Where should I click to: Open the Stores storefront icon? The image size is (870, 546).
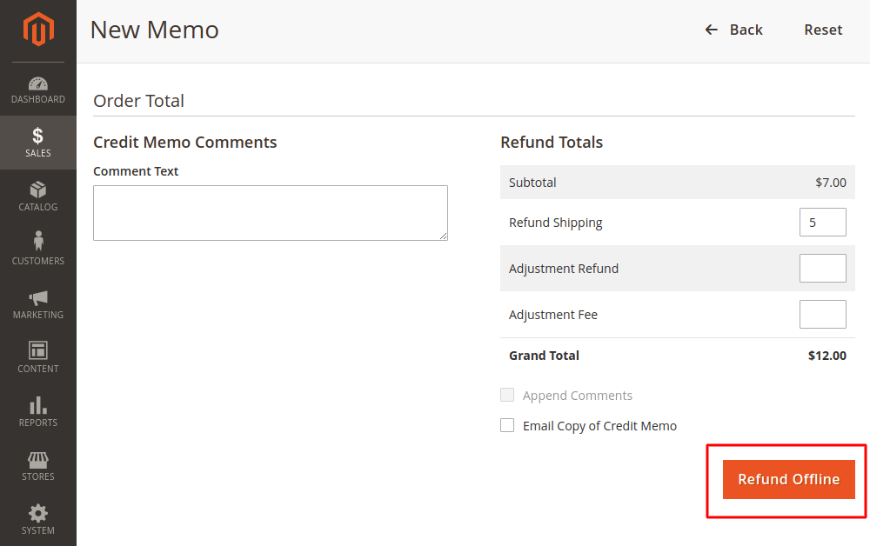coord(37,460)
